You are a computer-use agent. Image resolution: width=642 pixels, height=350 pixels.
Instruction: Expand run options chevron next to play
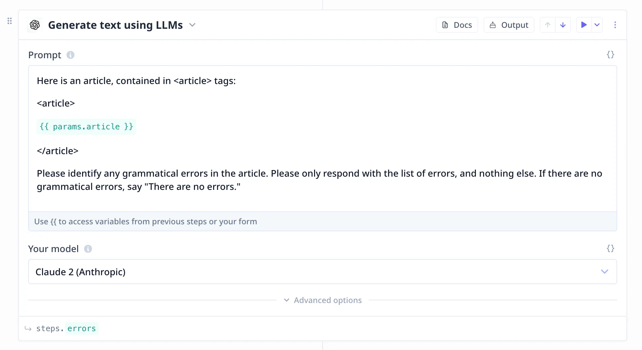click(x=597, y=25)
